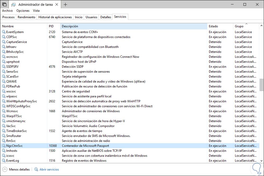The image size is (264, 176).
Task: Switch to the Procesos tab
Action: coord(8,17)
